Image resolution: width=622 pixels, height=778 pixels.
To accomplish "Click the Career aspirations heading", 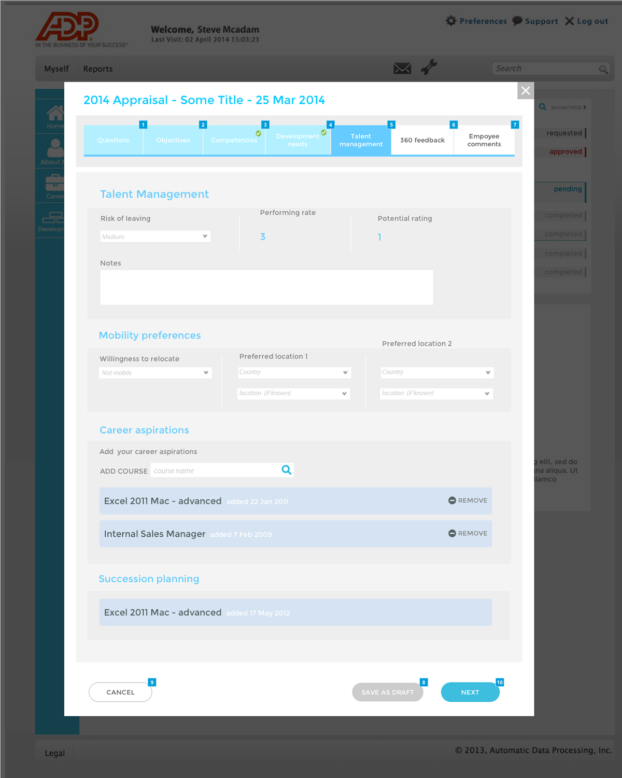I will (x=144, y=430).
